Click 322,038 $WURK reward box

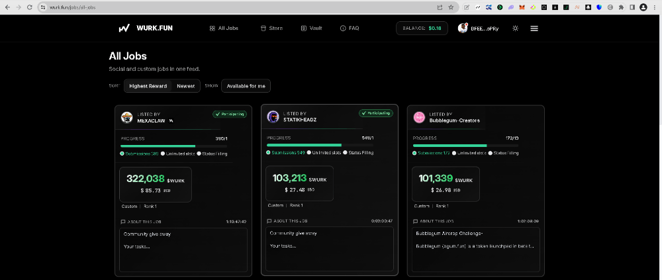(x=156, y=185)
